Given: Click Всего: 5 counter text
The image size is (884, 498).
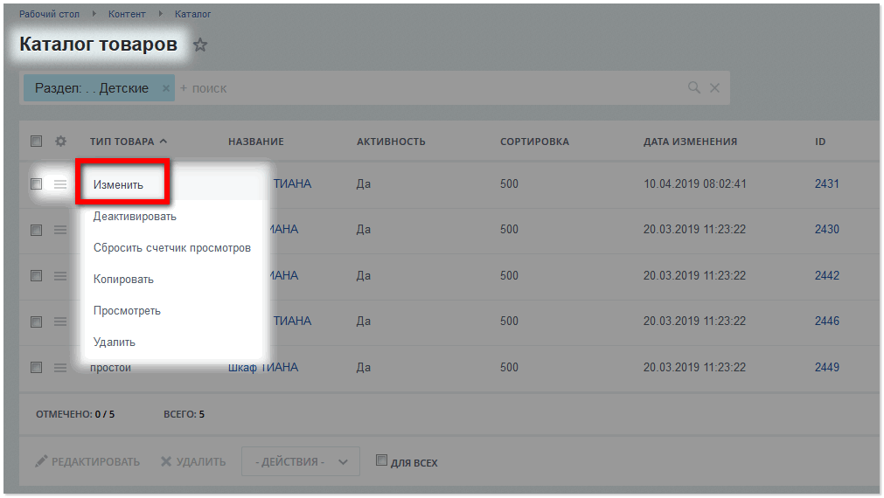Looking at the screenshot, I should click(x=184, y=414).
